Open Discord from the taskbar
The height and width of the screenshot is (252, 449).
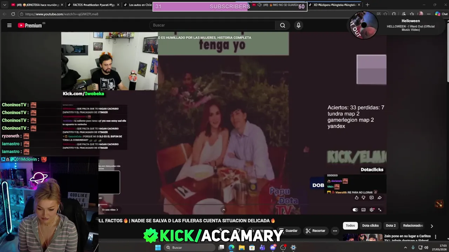[273, 247]
